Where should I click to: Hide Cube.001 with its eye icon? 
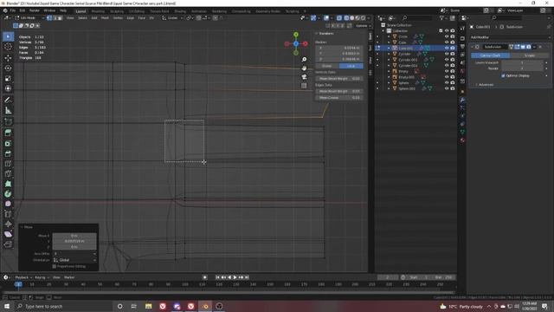tap(447, 48)
